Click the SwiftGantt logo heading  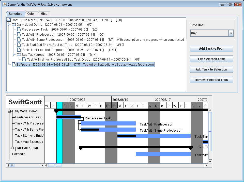click(25, 102)
